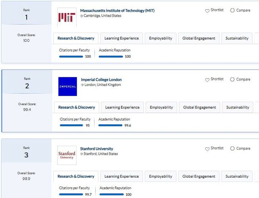This screenshot has height=198, width=259.
Task: Toggle Compare radio for MIT
Action: click(x=232, y=10)
